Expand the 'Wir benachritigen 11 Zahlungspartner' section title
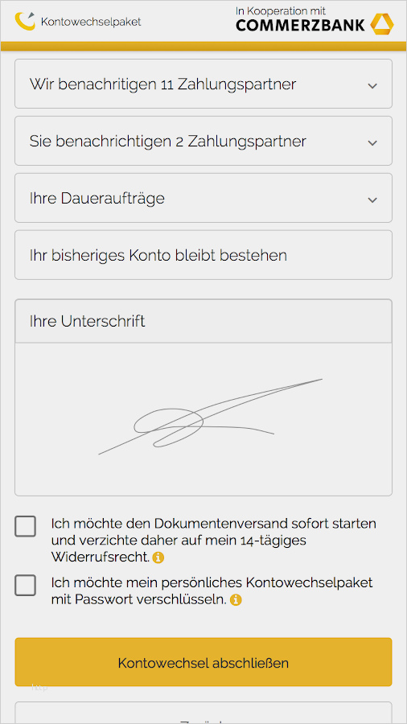 163,84
